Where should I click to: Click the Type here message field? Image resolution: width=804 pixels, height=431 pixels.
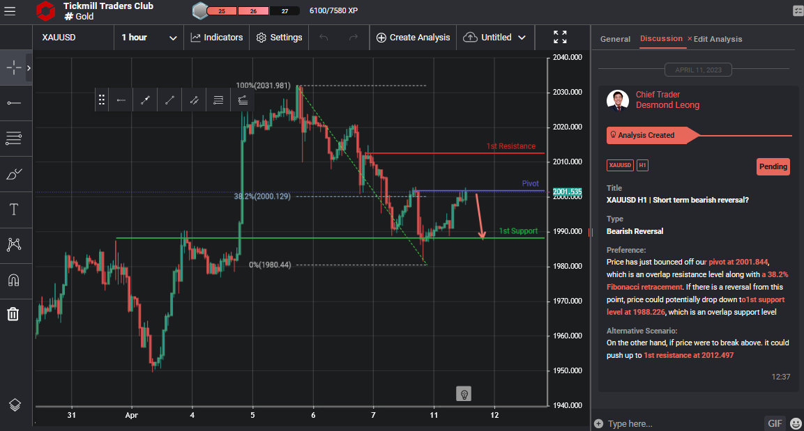coord(682,423)
